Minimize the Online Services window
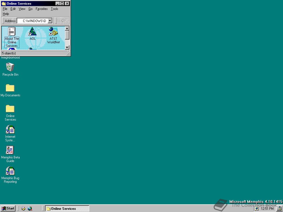 point(57,3)
